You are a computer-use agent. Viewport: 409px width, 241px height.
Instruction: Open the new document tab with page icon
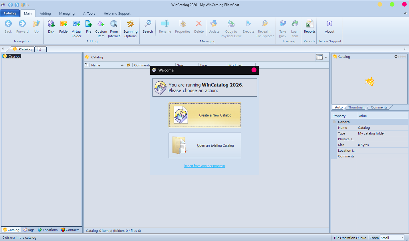pos(40,49)
